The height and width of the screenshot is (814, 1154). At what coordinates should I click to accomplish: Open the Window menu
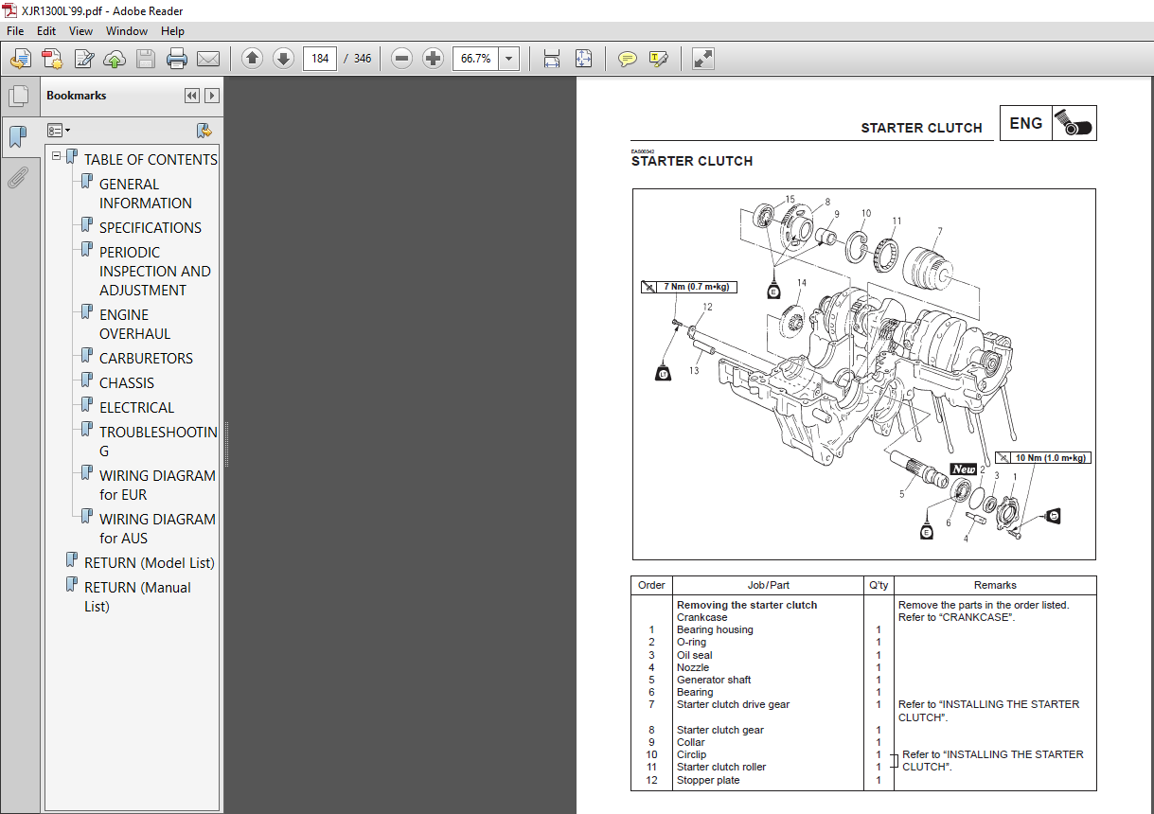click(x=127, y=31)
